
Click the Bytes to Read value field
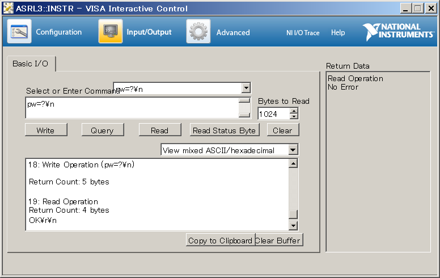(x=274, y=114)
